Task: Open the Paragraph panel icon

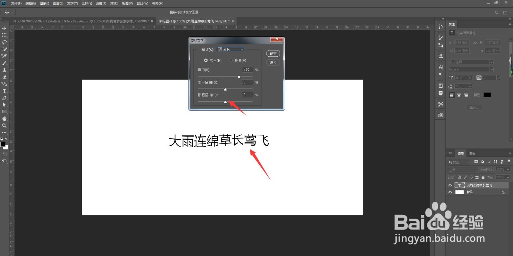Action: pyautogui.click(x=441, y=75)
